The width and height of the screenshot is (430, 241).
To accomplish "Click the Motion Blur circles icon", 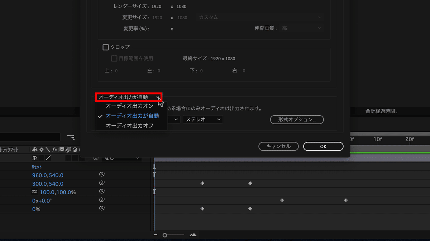I will [x=68, y=149].
